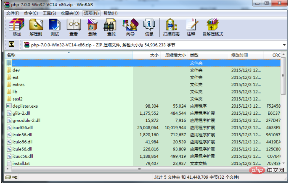
Task: Select the ext folder icon
Action: [9, 77]
